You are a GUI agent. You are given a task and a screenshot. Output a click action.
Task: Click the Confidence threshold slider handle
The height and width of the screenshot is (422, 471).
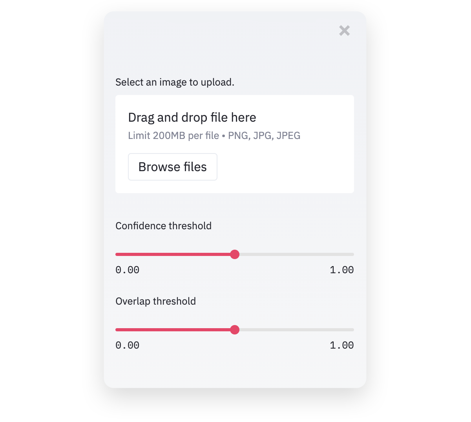[235, 254]
